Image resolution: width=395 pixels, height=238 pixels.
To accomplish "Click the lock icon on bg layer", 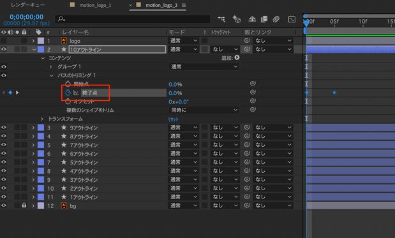I will coord(24,205).
